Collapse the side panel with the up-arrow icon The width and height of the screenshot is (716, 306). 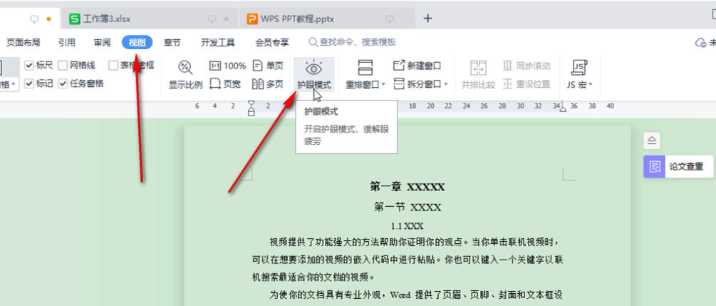652,141
